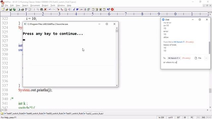Click the Set Font 'A' toolbar icon
The width and height of the screenshot is (212, 119).
(x=74, y=10)
